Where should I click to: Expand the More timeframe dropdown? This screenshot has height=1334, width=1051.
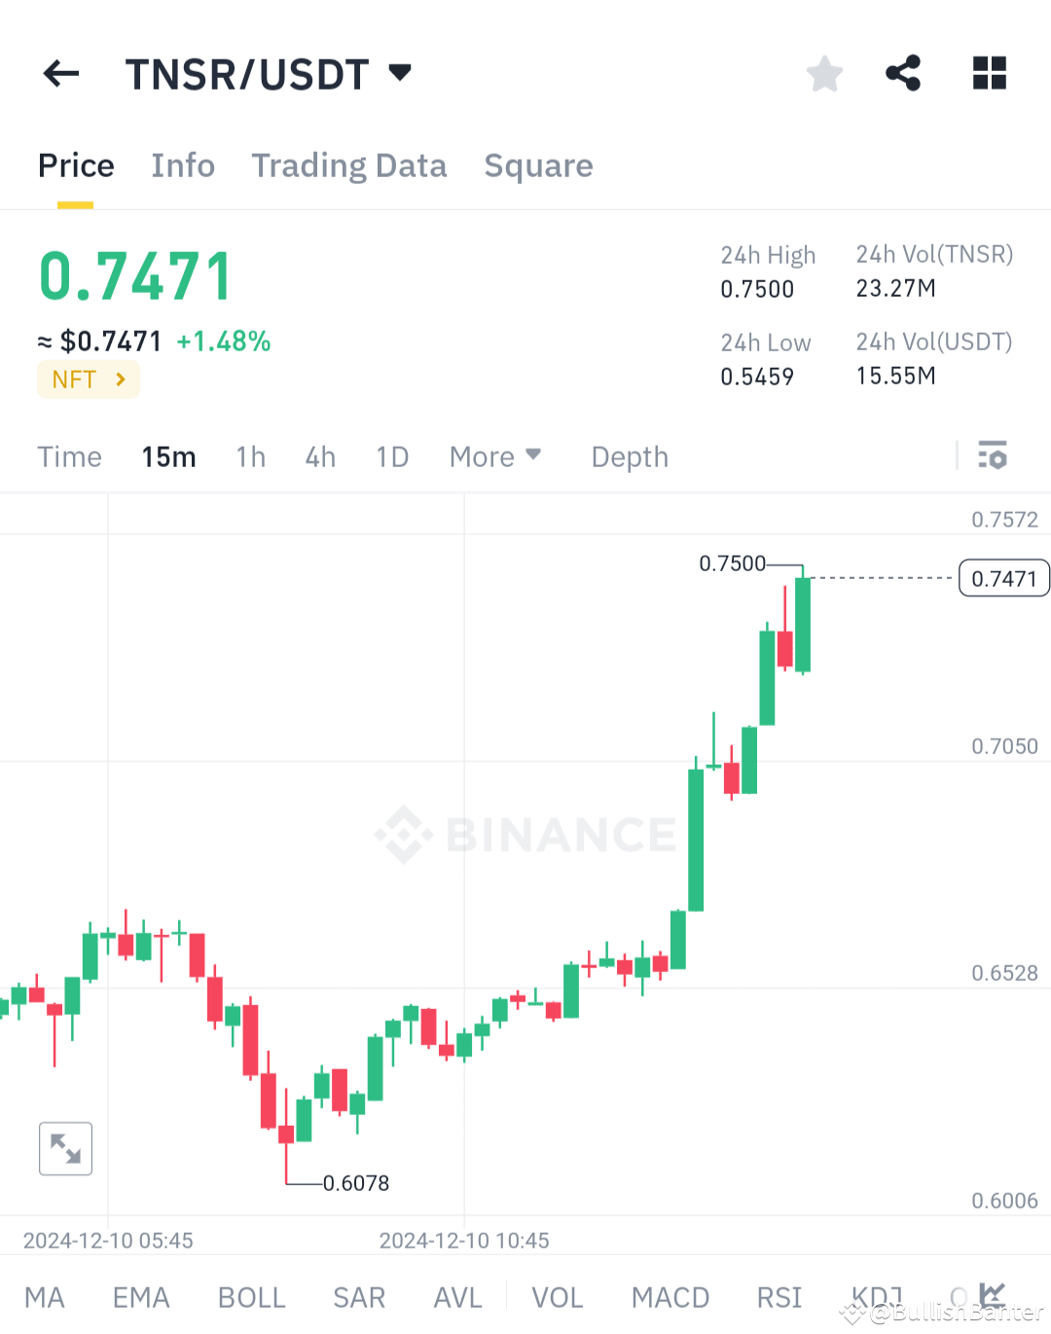pos(495,455)
